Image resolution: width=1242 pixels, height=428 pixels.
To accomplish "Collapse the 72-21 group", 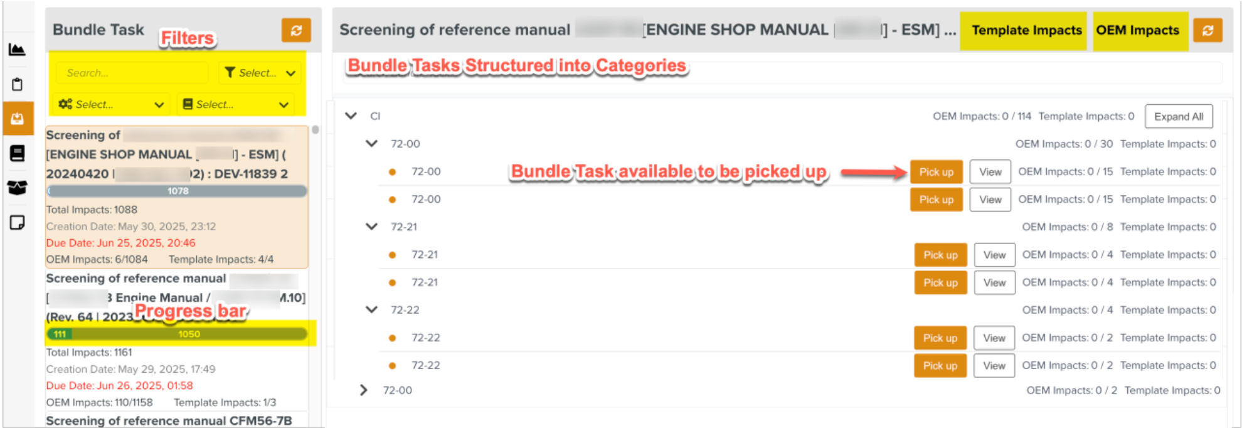I will [372, 227].
